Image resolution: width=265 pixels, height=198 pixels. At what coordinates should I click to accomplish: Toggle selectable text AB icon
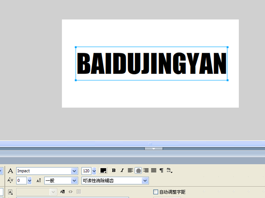(x=62, y=192)
